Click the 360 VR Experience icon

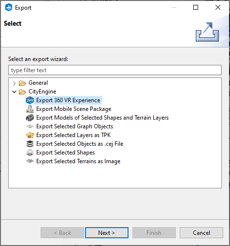30,100
